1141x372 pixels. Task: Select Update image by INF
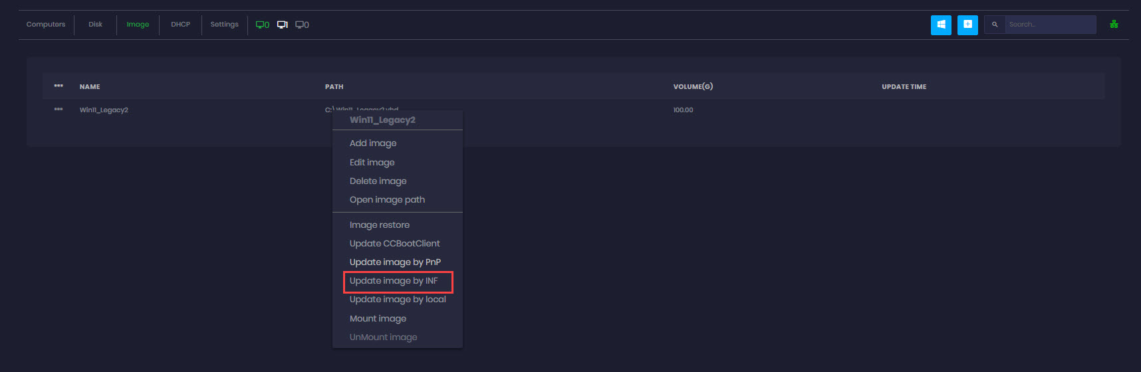[394, 281]
